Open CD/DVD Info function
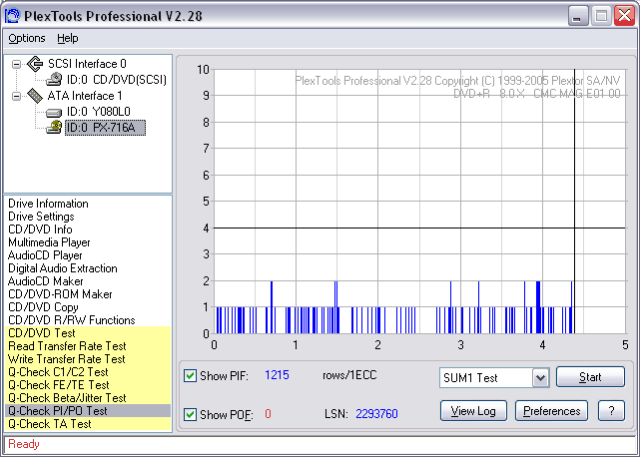The width and height of the screenshot is (640, 457). click(40, 229)
